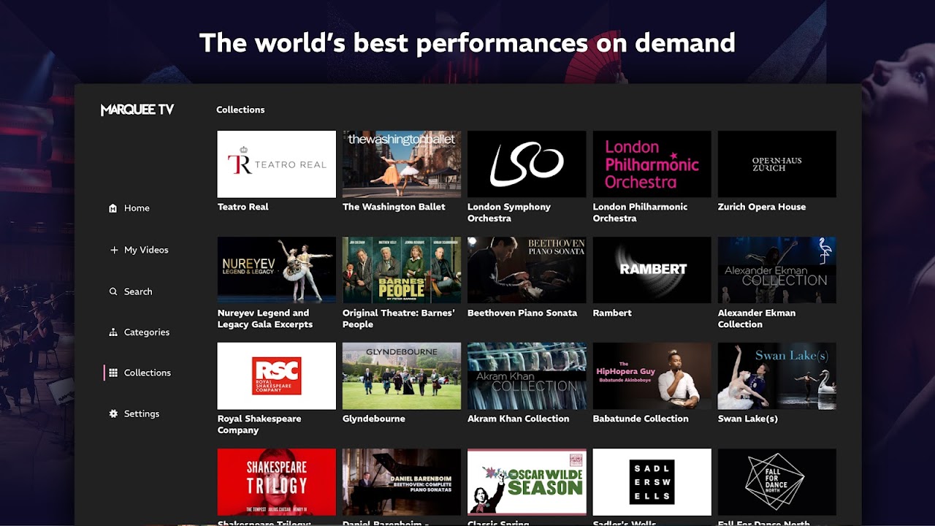Click 'Original Theatre: Barnes' People' caption
Viewport: 935px width, 526px height.
(x=399, y=319)
